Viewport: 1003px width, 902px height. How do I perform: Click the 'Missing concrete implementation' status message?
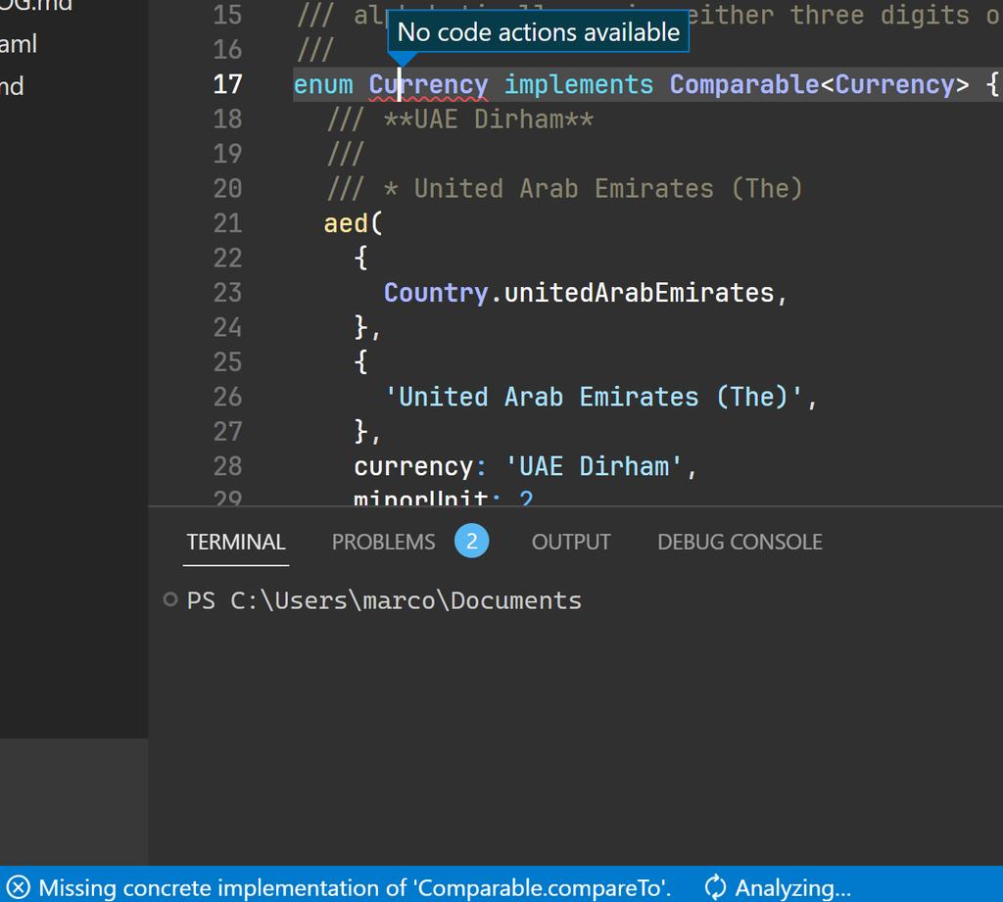click(355, 888)
